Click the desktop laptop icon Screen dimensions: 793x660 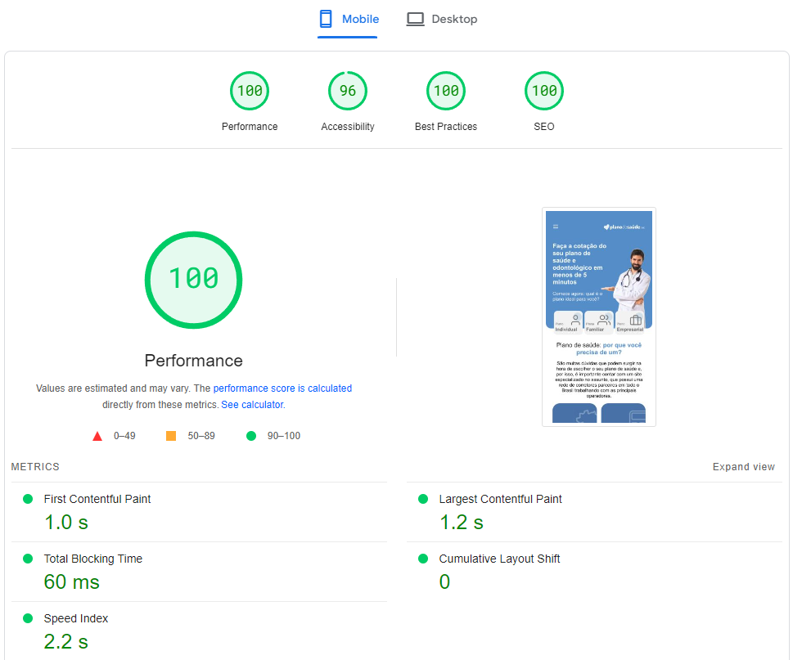(x=416, y=19)
